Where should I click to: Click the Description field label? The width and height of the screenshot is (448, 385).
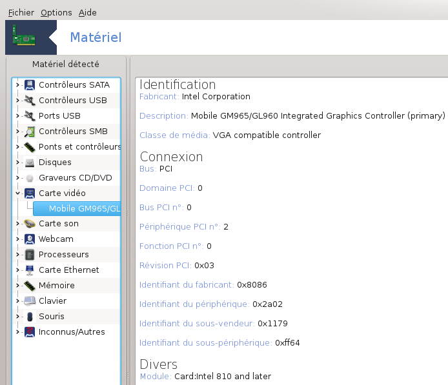(164, 115)
